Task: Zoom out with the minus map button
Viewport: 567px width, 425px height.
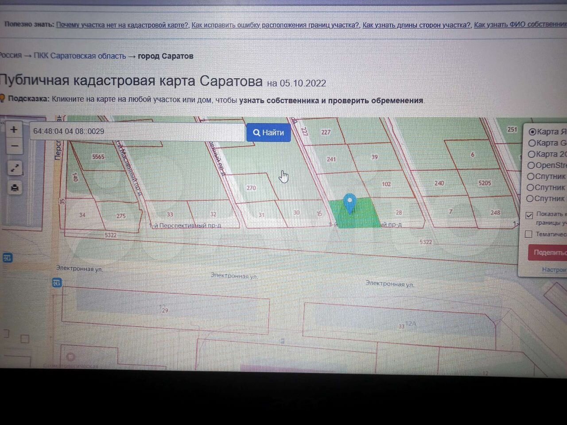Action: click(x=15, y=146)
